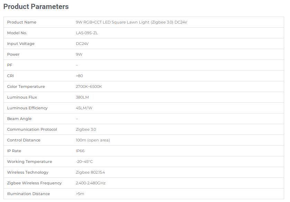Select the Luminous Efficiency value 45LM/W
The height and width of the screenshot is (202, 290).
pyautogui.click(x=84, y=108)
